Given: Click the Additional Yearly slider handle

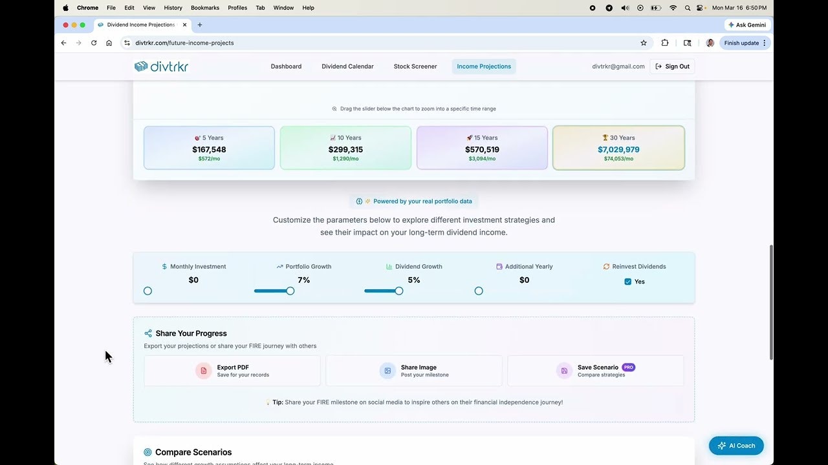Looking at the screenshot, I should pos(479,291).
